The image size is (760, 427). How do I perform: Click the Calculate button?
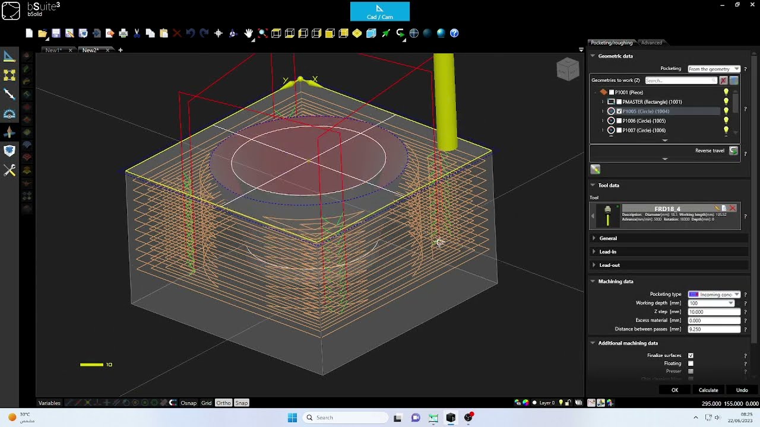click(708, 390)
